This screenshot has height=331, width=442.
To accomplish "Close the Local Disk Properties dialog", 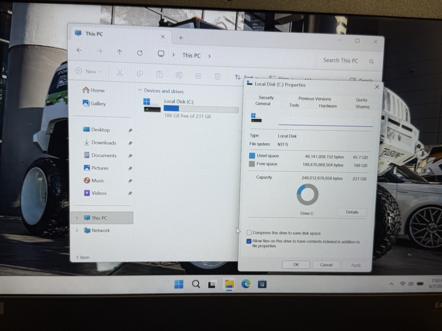I will tap(377, 87).
